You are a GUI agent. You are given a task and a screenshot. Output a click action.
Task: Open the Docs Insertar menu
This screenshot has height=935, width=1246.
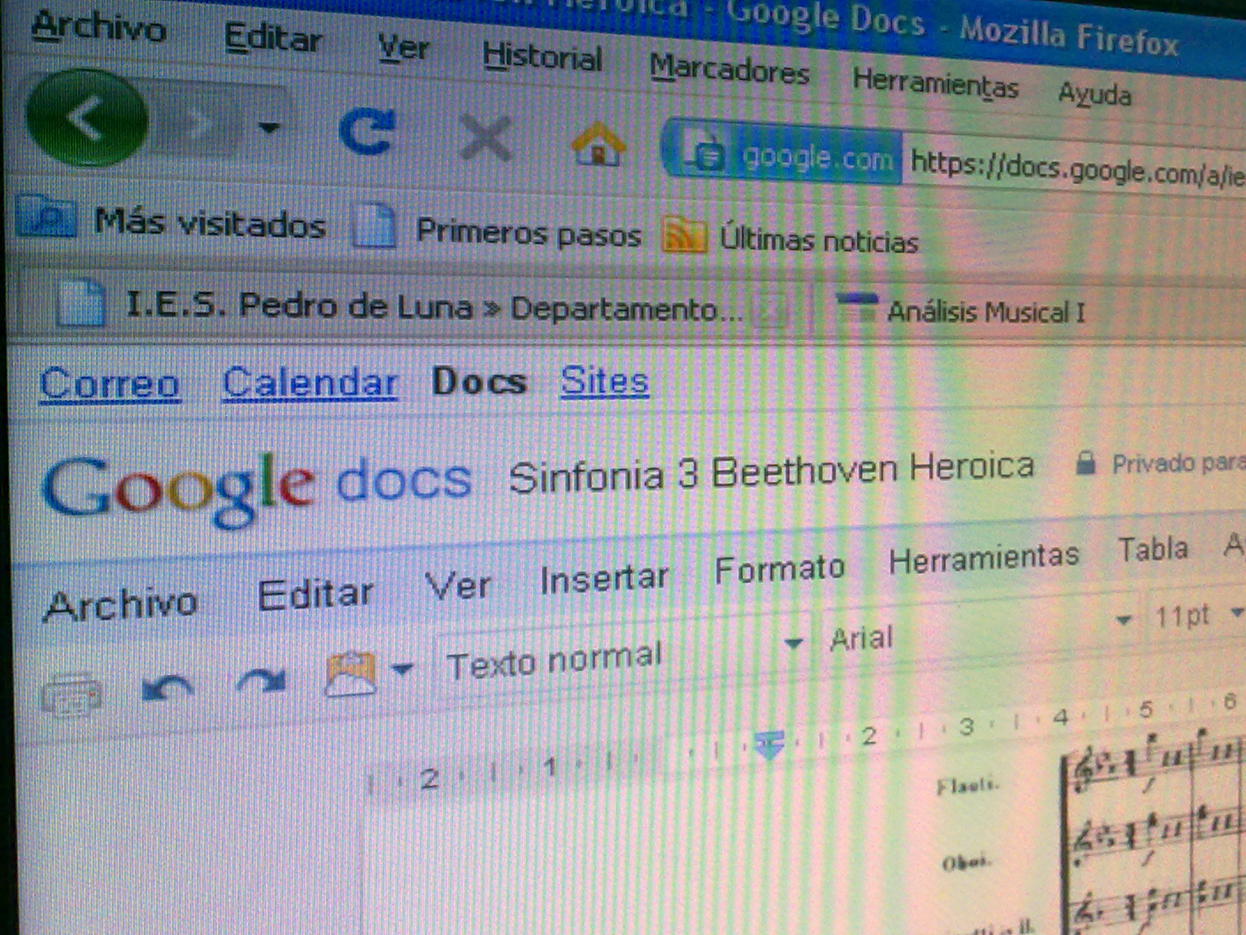coord(604,579)
